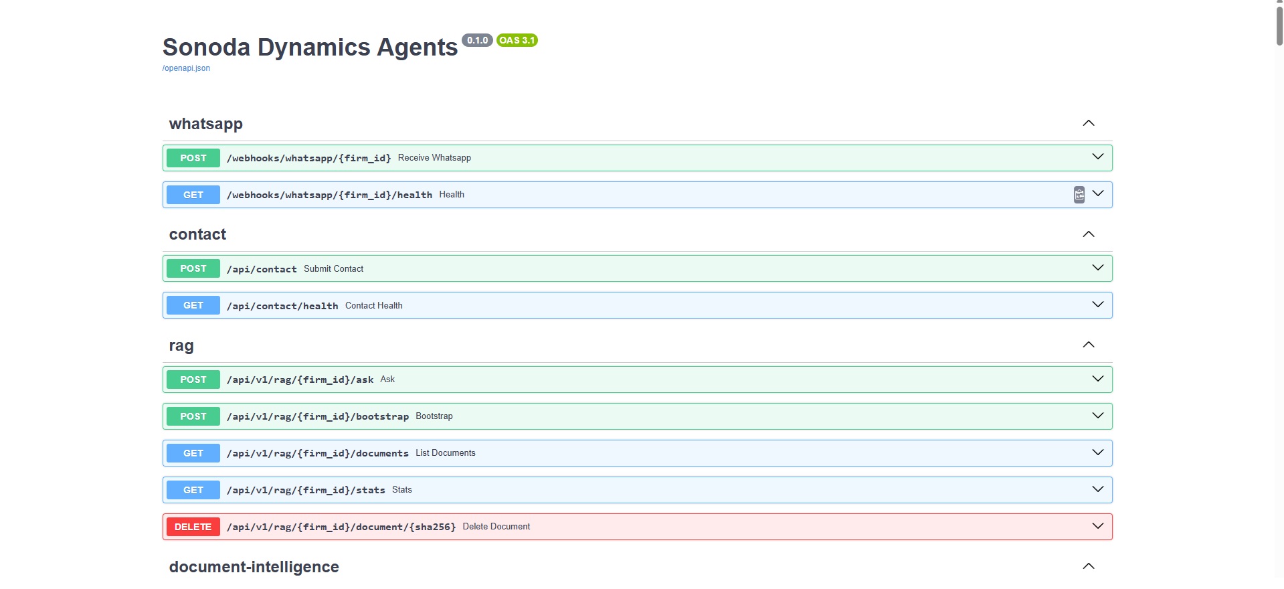Collapse the rag section
The height and width of the screenshot is (589, 1284).
pyautogui.click(x=1089, y=345)
